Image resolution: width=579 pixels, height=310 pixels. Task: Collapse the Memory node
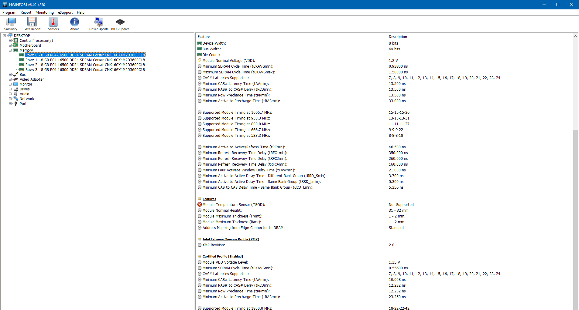[x=10, y=50]
